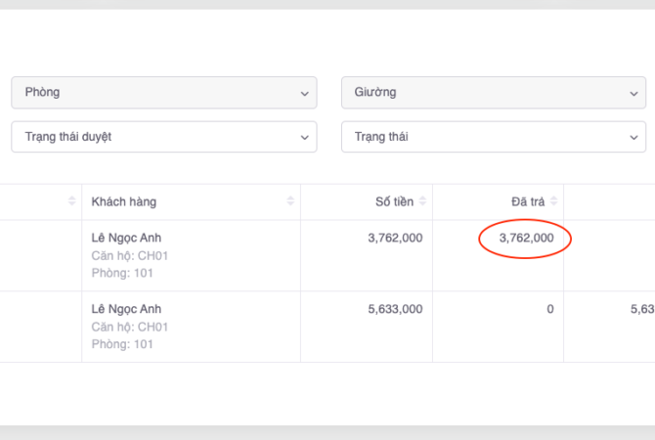Open the Giường dropdown
The height and width of the screenshot is (440, 655).
point(493,93)
